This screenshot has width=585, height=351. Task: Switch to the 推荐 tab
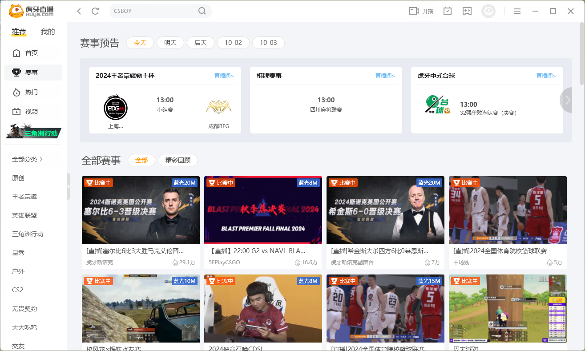pos(19,32)
